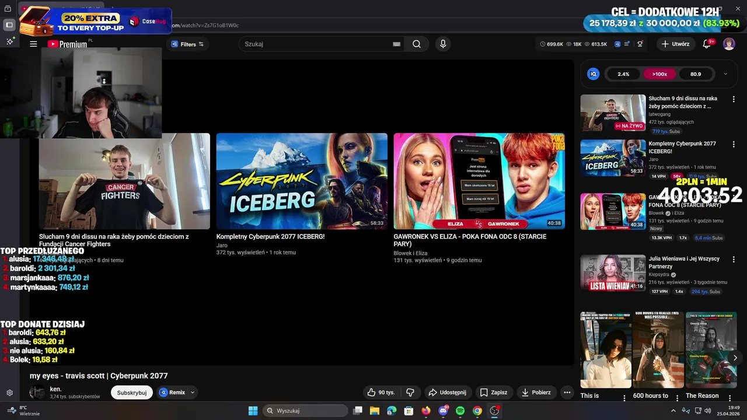The image size is (747, 420).
Task: Open the account avatar menu
Action: point(729,44)
